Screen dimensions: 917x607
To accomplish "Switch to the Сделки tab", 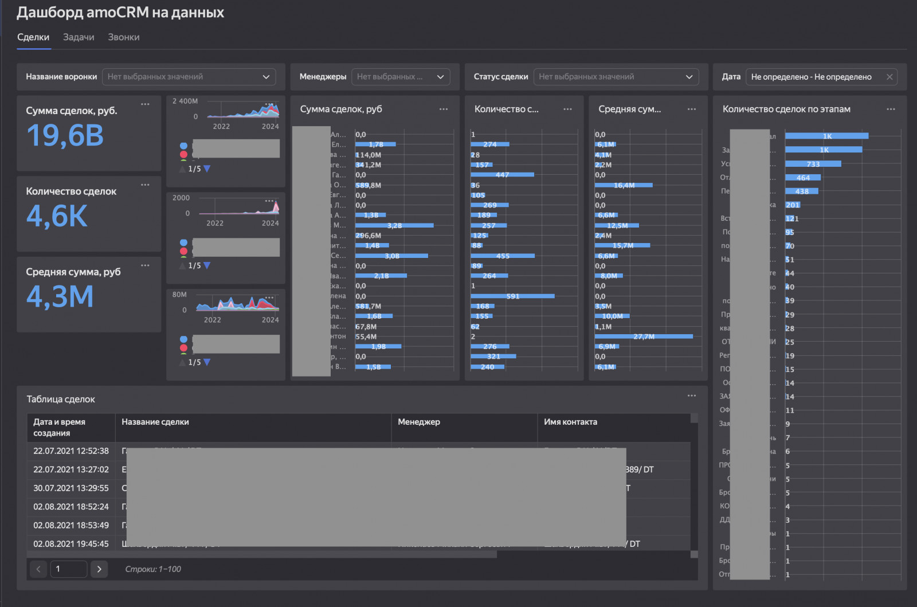I will pyautogui.click(x=33, y=37).
